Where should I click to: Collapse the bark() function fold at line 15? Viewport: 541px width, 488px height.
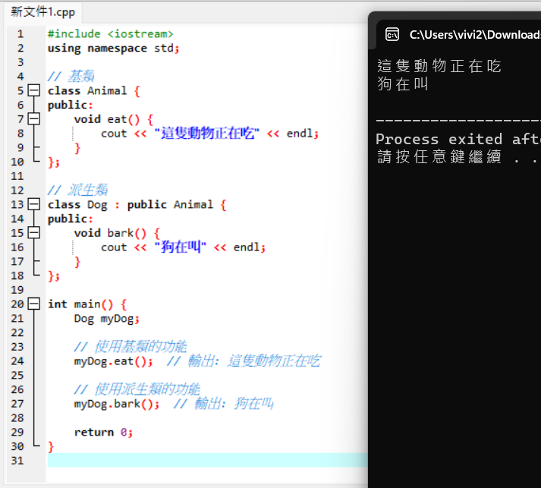coord(34,232)
